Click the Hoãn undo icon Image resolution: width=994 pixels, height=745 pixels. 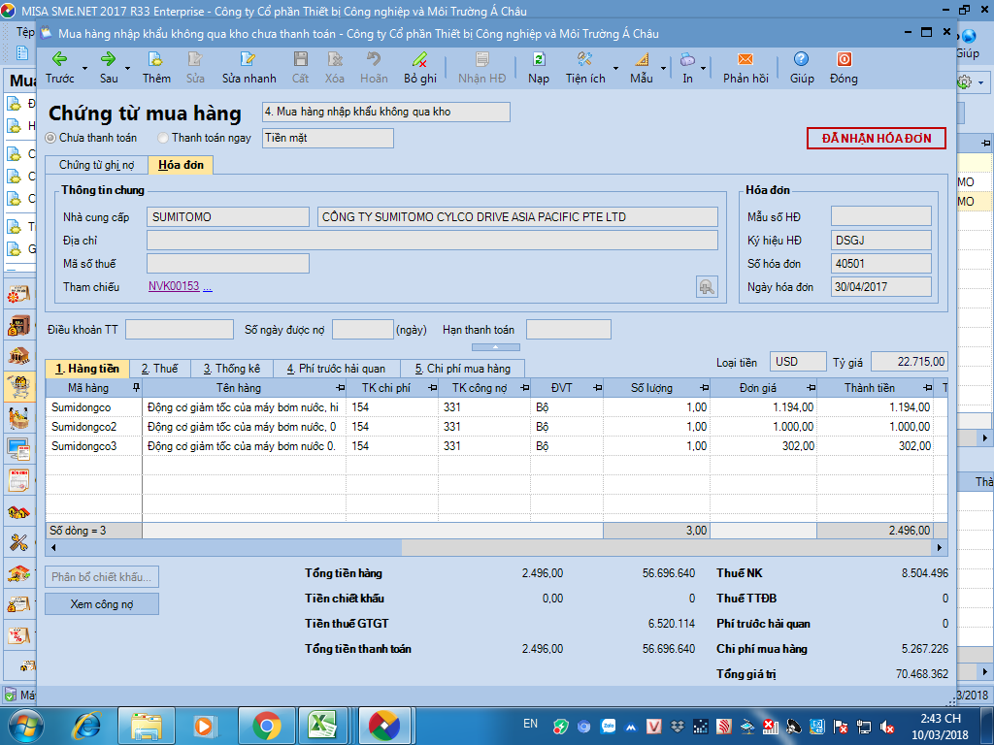tap(374, 67)
